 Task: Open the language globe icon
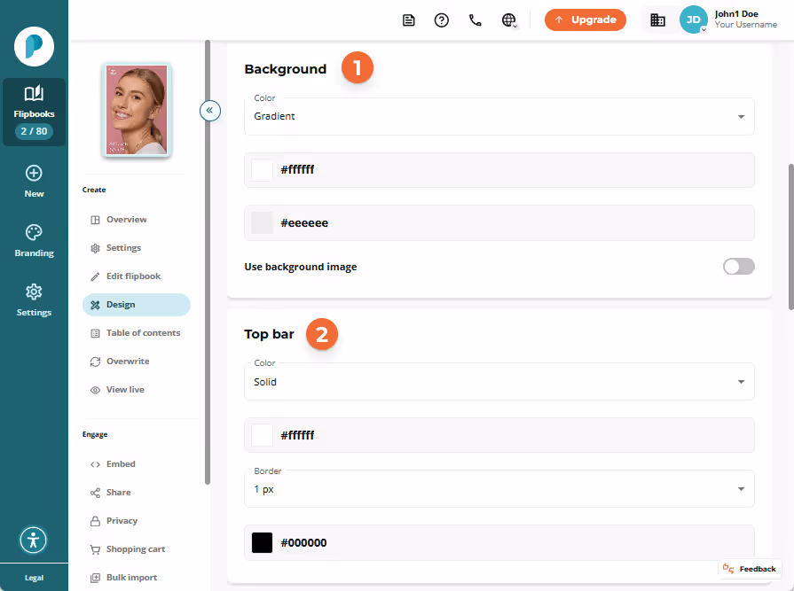click(x=509, y=20)
